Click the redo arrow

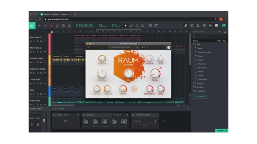(x=156, y=26)
